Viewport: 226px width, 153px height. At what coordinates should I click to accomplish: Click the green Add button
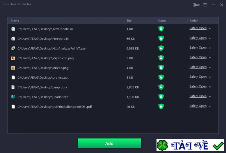pos(109,143)
